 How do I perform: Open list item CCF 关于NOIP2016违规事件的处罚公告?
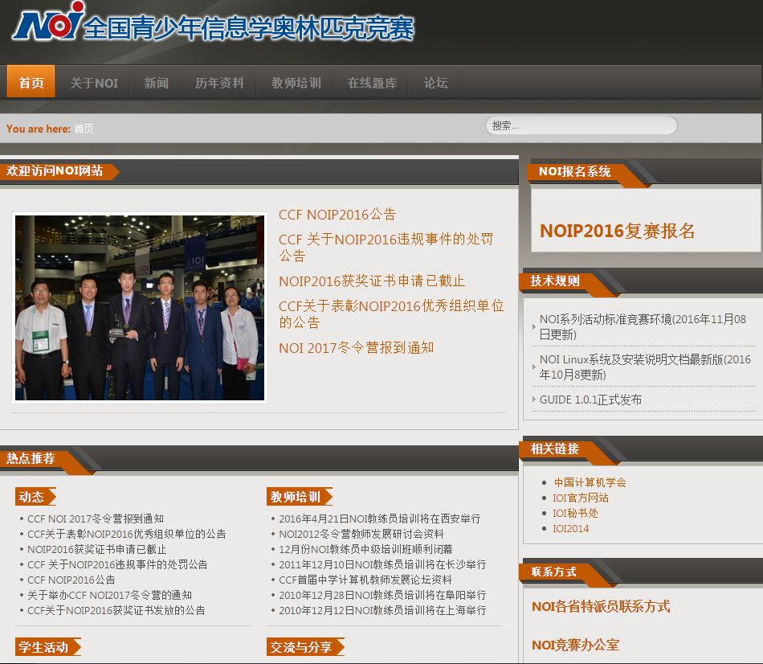(117, 564)
